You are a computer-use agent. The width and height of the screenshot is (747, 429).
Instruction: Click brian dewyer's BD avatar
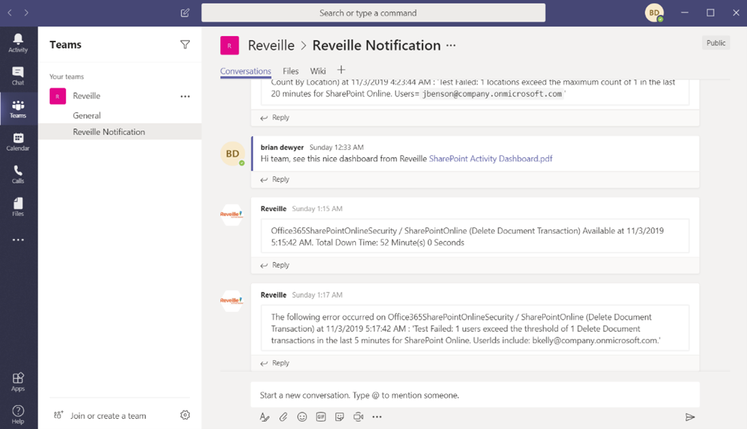tap(232, 154)
